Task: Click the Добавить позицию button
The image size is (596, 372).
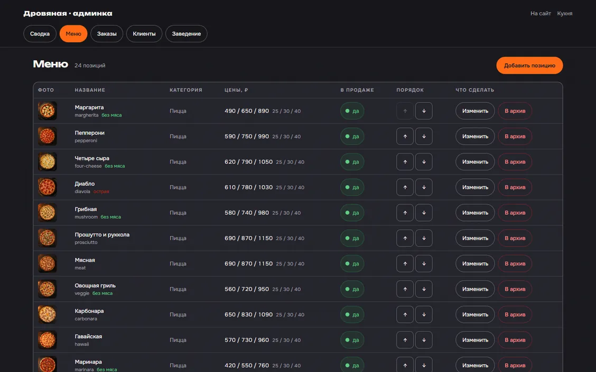Action: coord(529,65)
